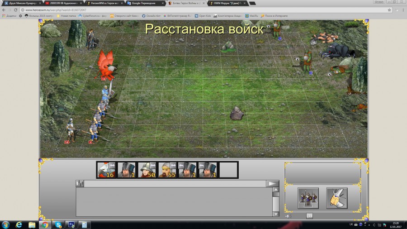Open the Поиск в Интернете bookmark

click(274, 16)
